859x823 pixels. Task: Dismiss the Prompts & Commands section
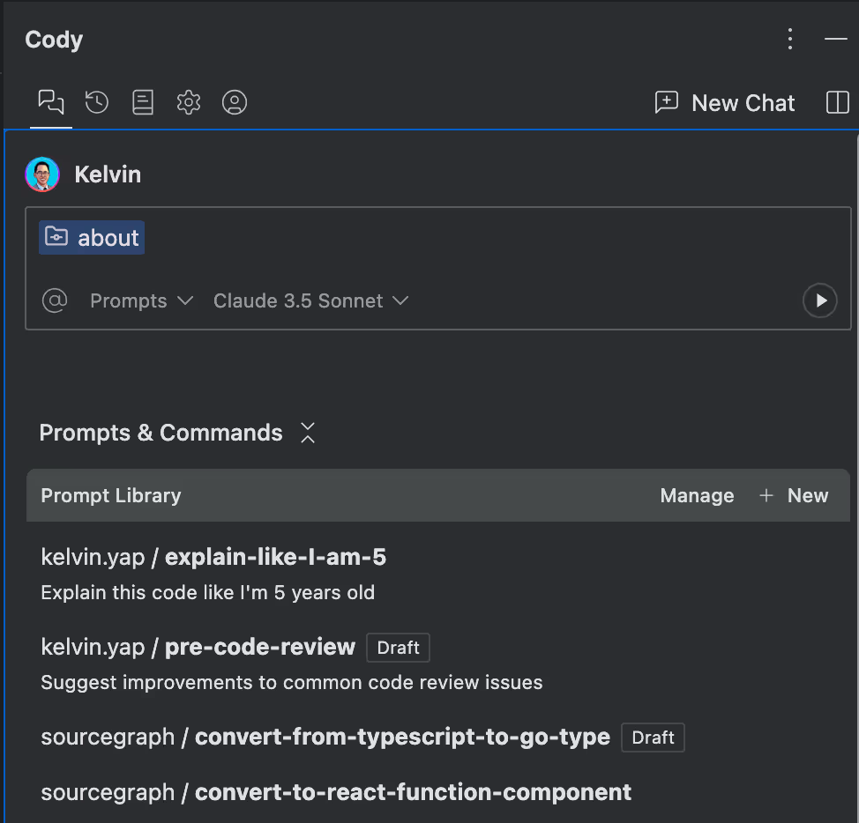(308, 433)
